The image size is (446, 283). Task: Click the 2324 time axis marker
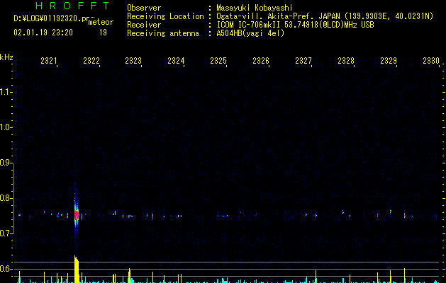[176, 61]
